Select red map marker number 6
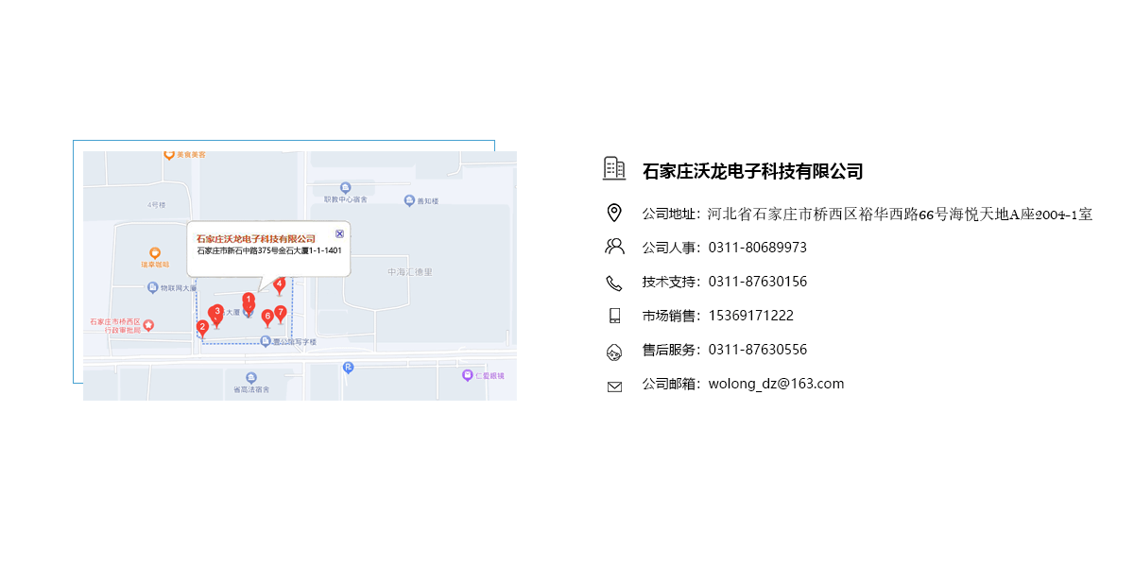The height and width of the screenshot is (567, 1134). pyautogui.click(x=267, y=317)
